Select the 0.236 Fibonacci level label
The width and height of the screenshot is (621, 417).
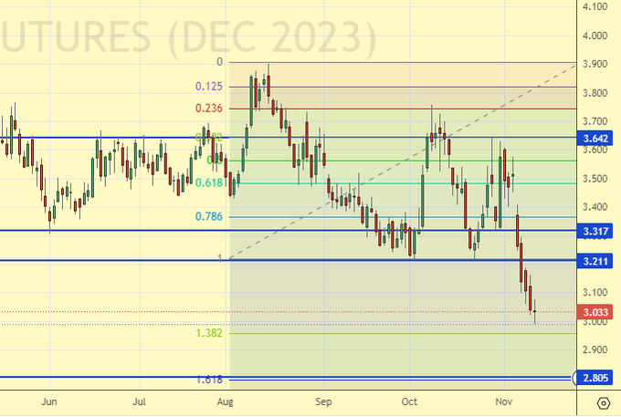tap(210, 109)
